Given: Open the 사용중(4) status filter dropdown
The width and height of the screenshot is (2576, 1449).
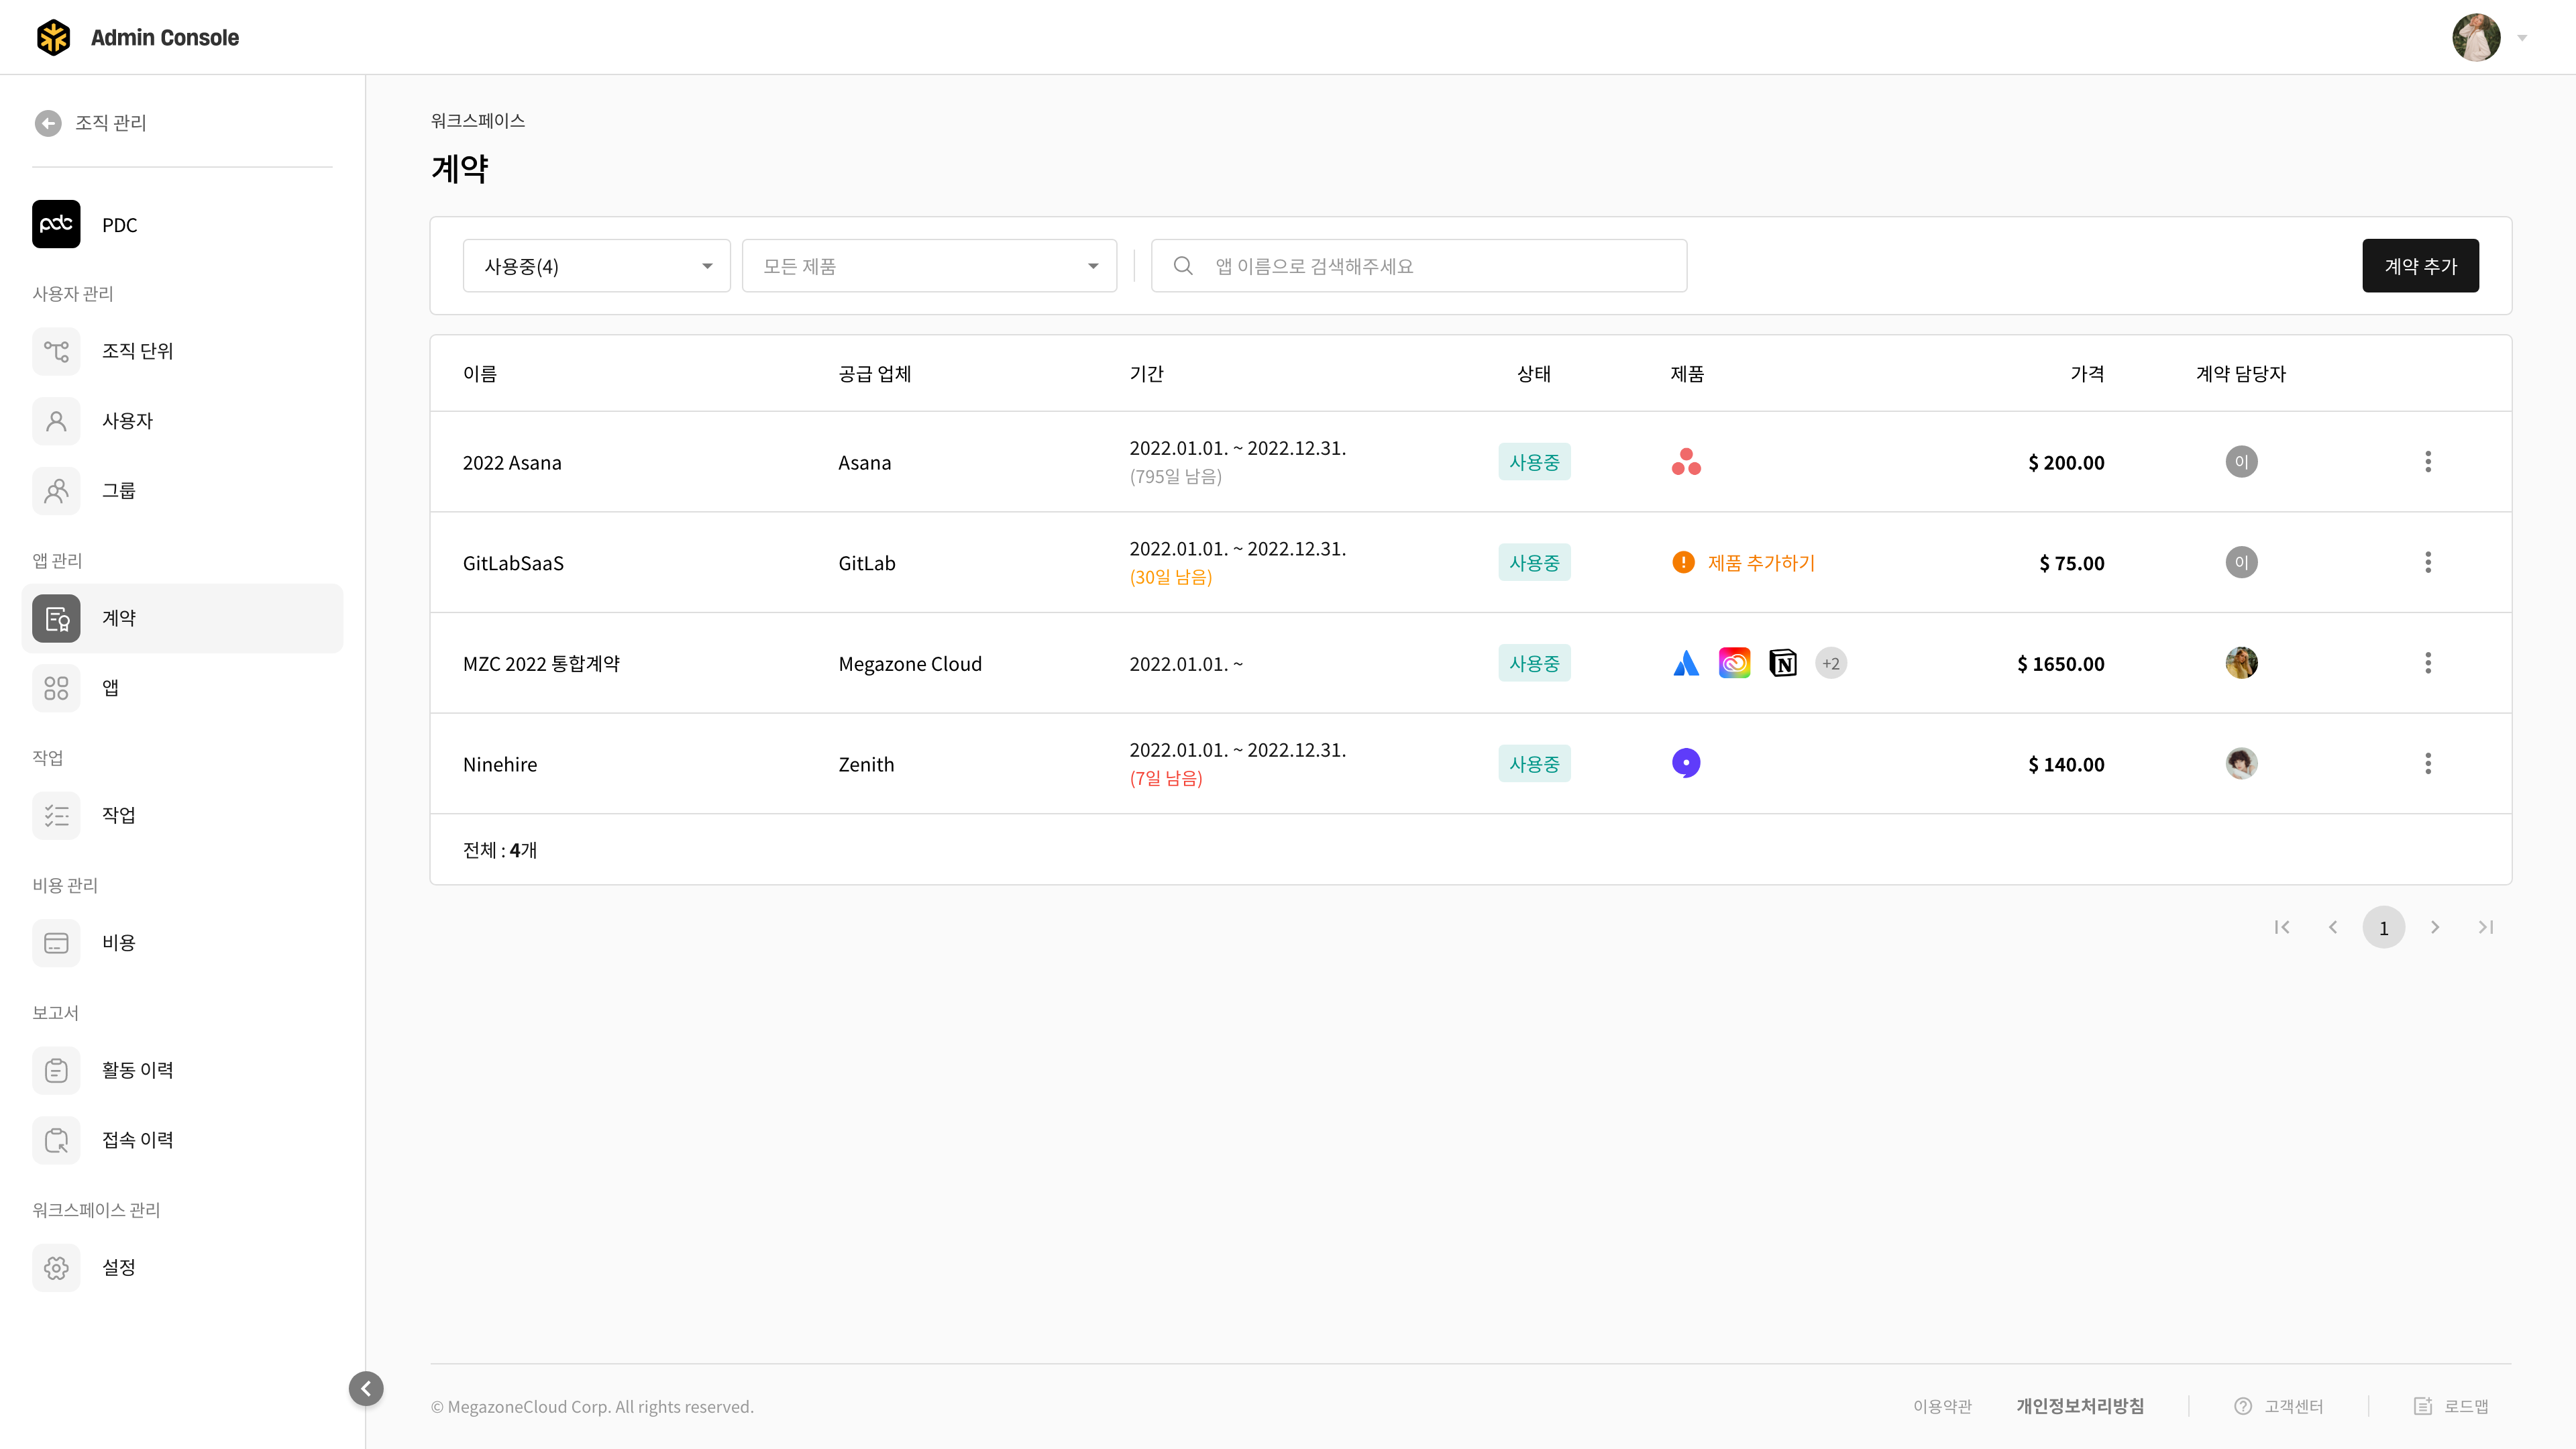Looking at the screenshot, I should point(597,266).
